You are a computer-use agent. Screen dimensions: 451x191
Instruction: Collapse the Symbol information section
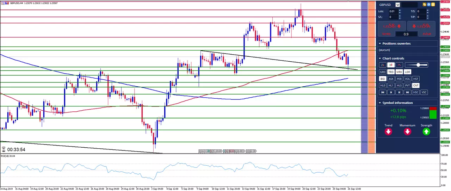point(380,103)
